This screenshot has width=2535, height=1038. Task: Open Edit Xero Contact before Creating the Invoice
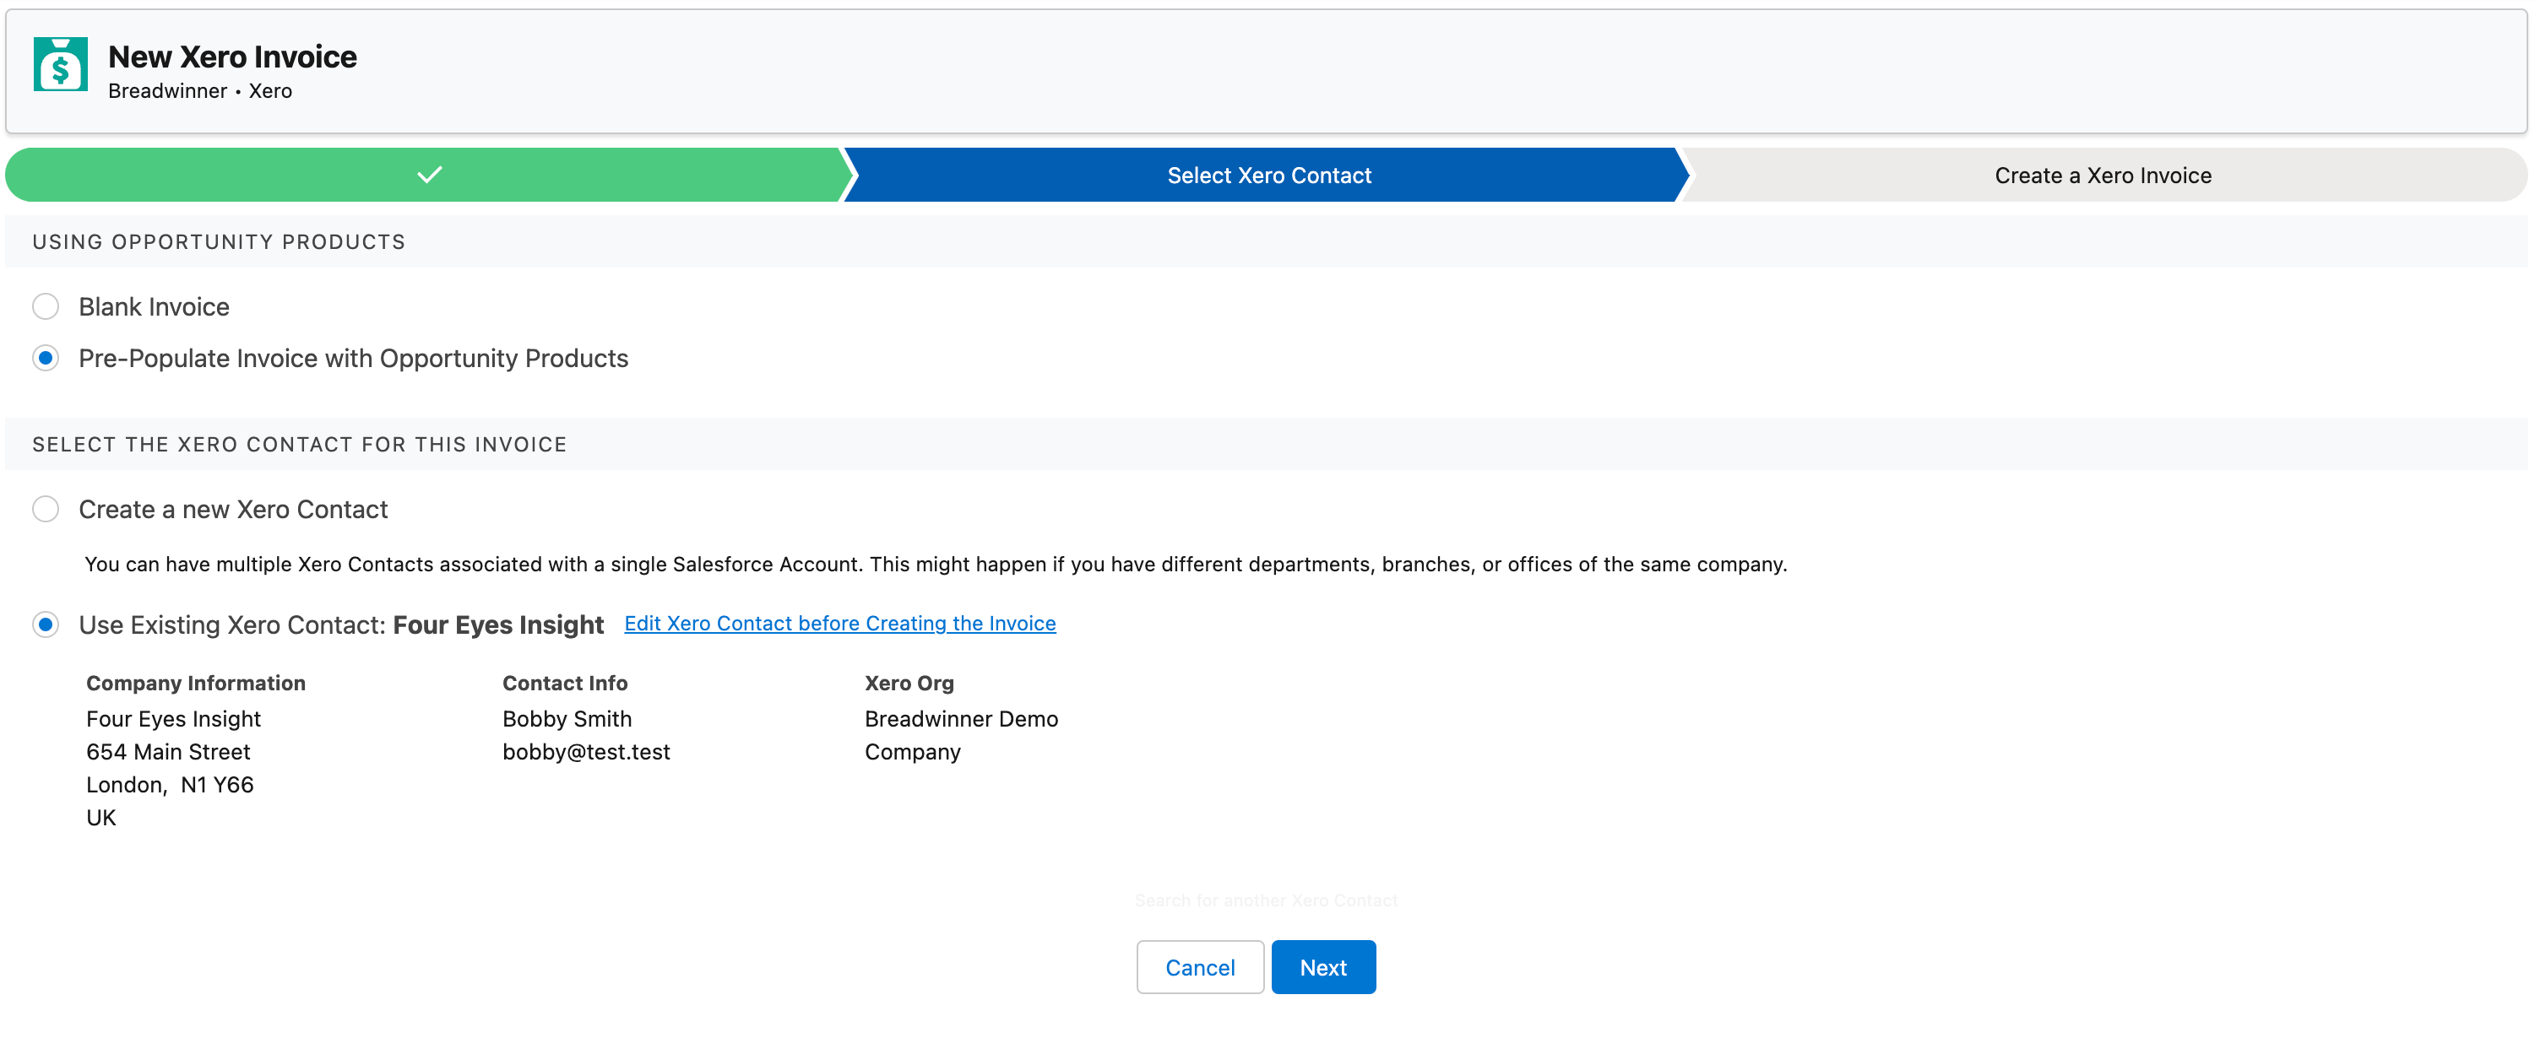839,623
